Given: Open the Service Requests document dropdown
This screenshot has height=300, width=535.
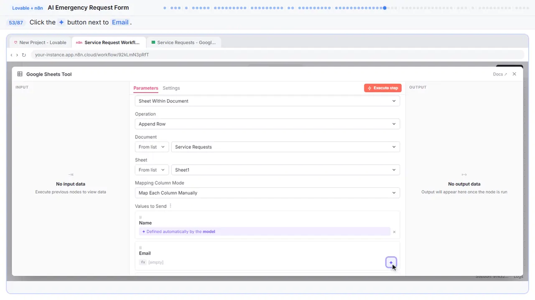Looking at the screenshot, I should 285,147.
